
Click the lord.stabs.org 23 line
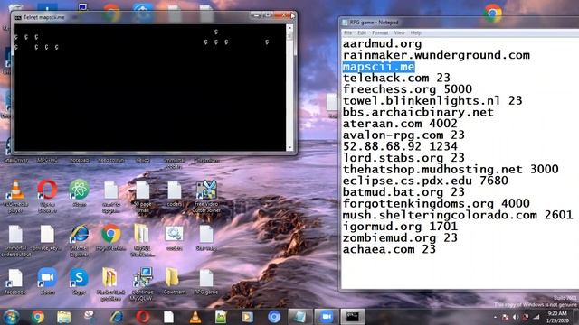tap(403, 158)
